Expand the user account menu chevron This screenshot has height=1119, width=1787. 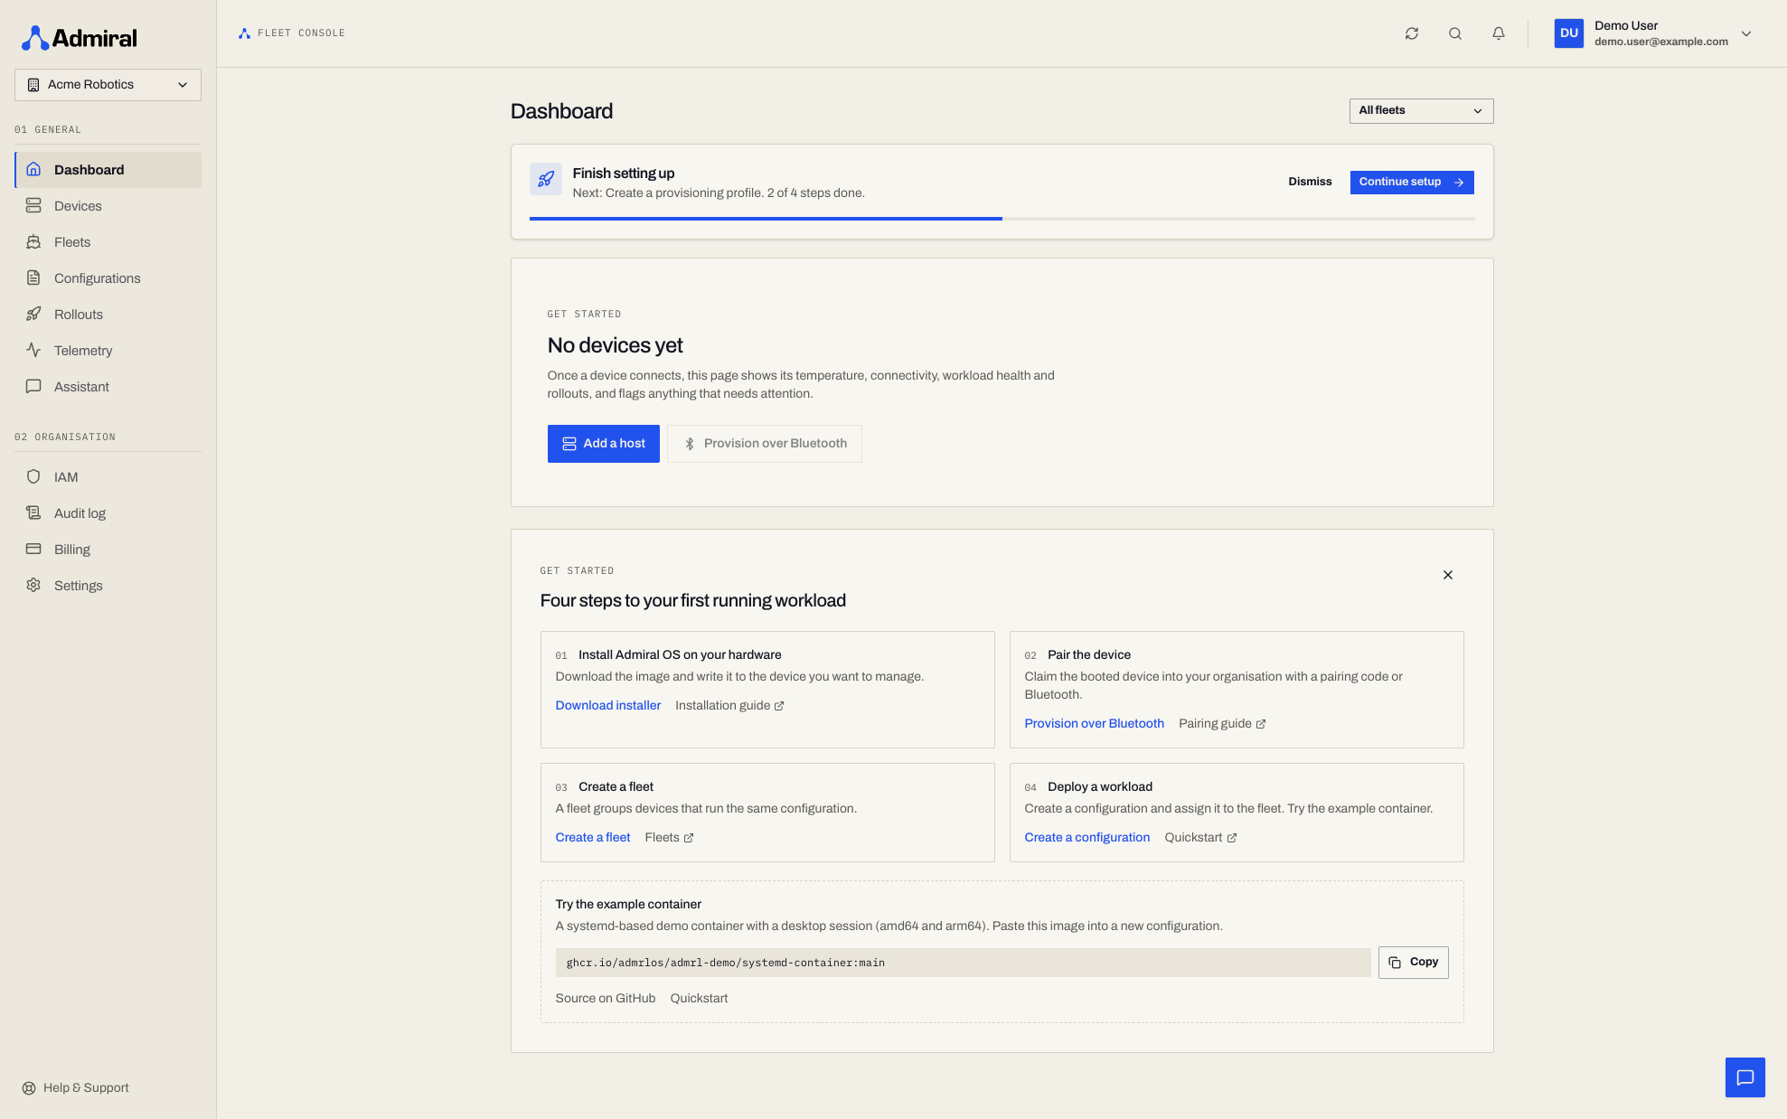coord(1746,33)
